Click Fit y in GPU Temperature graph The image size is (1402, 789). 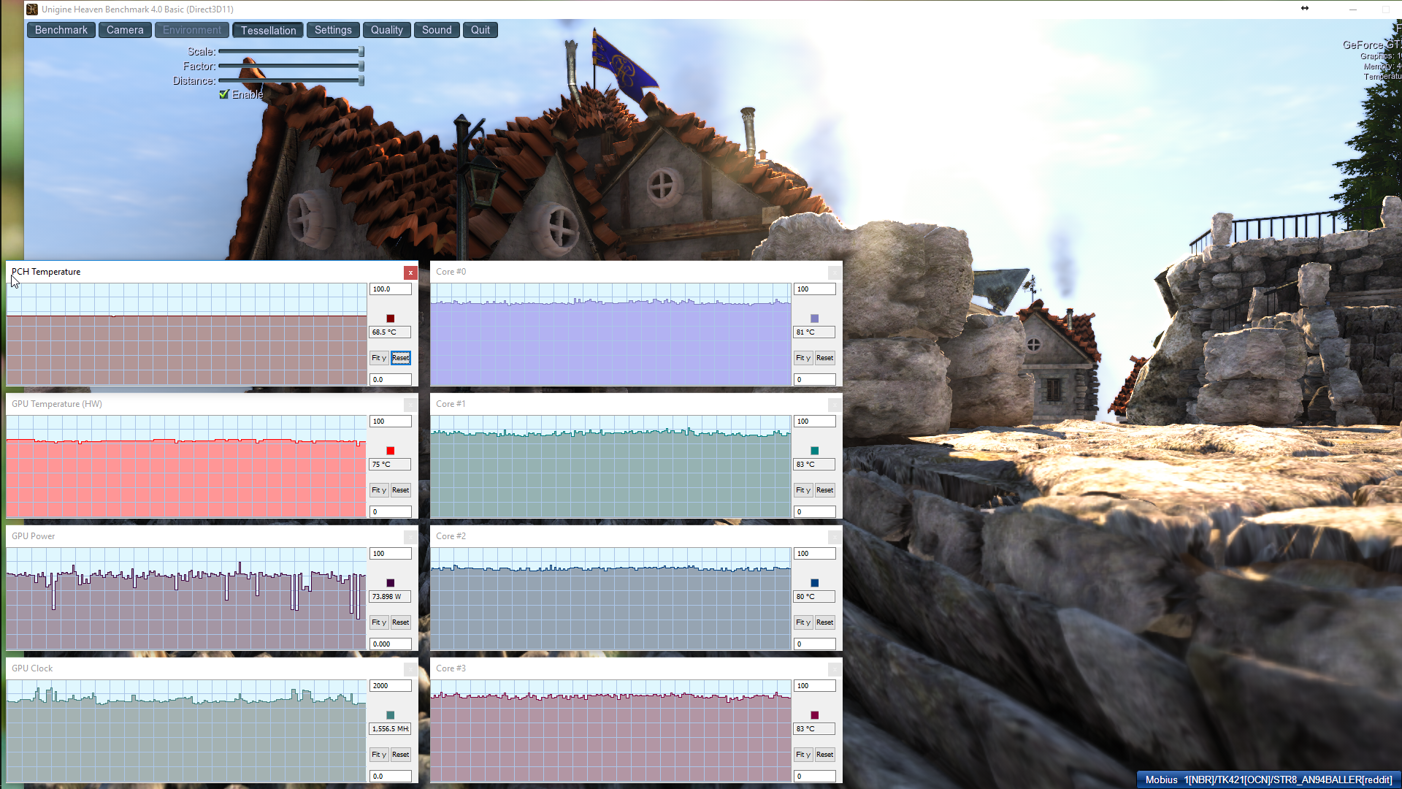pyautogui.click(x=379, y=490)
